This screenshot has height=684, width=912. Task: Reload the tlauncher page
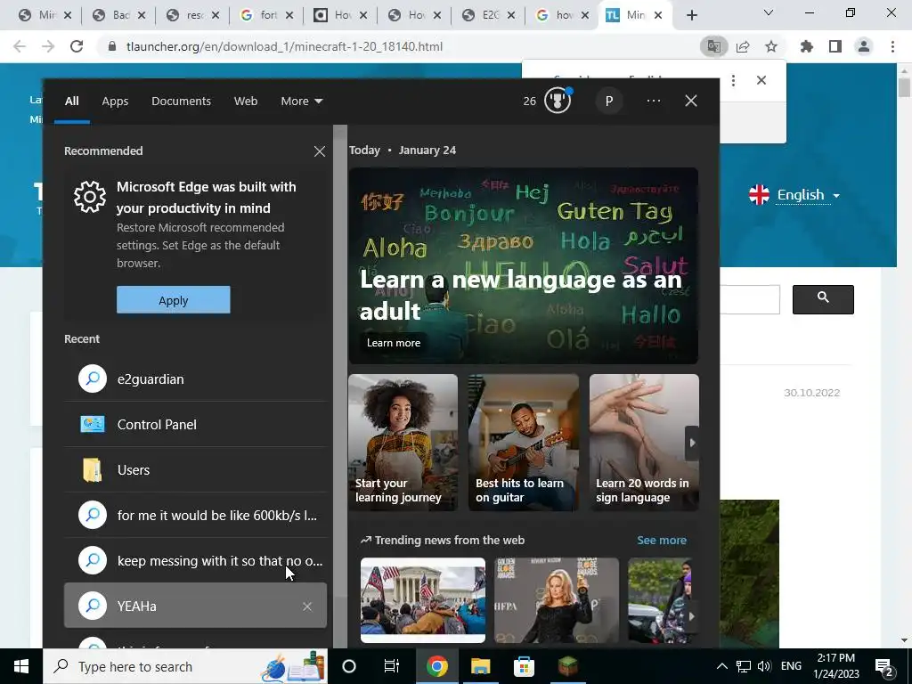tap(77, 46)
